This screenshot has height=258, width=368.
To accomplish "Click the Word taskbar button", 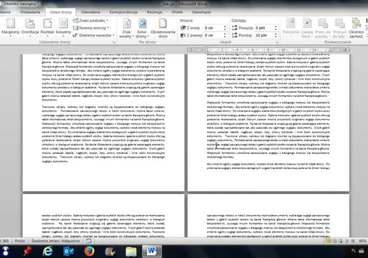I will point(152,251).
